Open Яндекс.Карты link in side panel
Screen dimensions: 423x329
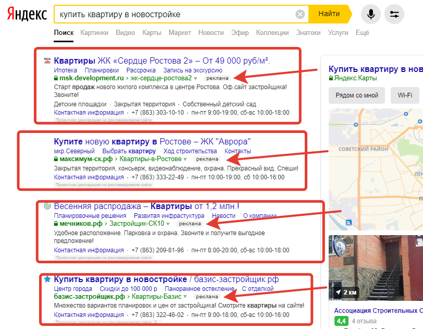355,78
